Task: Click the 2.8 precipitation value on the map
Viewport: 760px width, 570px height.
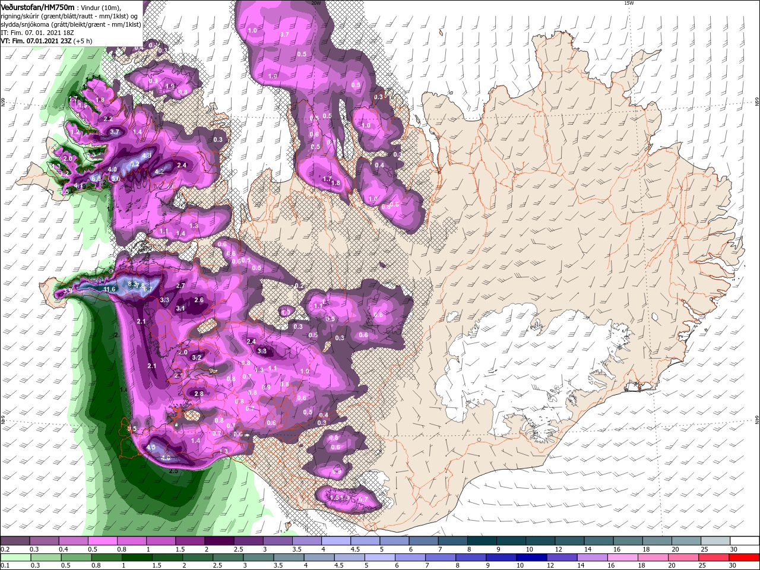Action: tap(199, 394)
